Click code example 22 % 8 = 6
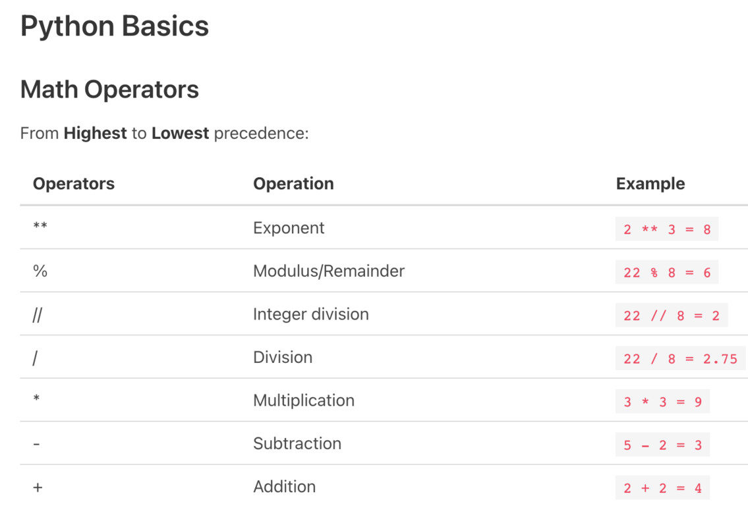The height and width of the screenshot is (527, 748). [667, 272]
